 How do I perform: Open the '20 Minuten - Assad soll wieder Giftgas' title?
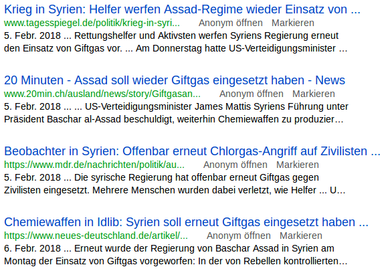[x=175, y=80]
